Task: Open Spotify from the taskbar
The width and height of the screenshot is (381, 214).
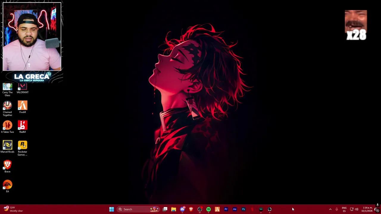Action: pyautogui.click(x=209, y=209)
